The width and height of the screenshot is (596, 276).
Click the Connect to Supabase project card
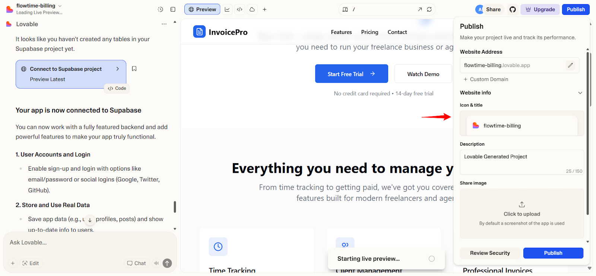point(71,74)
